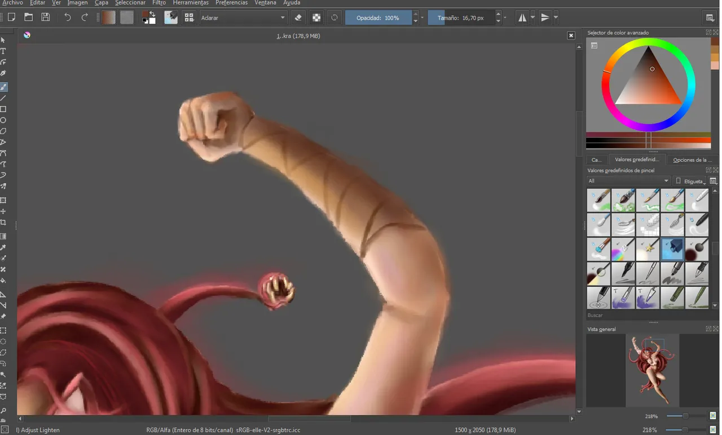Adjust the Vista general zoom slider
The height and width of the screenshot is (435, 722).
pos(685,416)
